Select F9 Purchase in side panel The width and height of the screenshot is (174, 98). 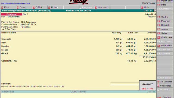[165, 41]
